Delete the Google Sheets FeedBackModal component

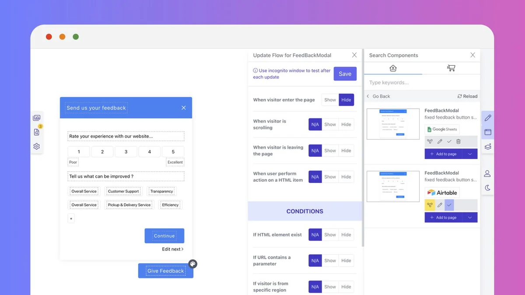[x=458, y=142]
